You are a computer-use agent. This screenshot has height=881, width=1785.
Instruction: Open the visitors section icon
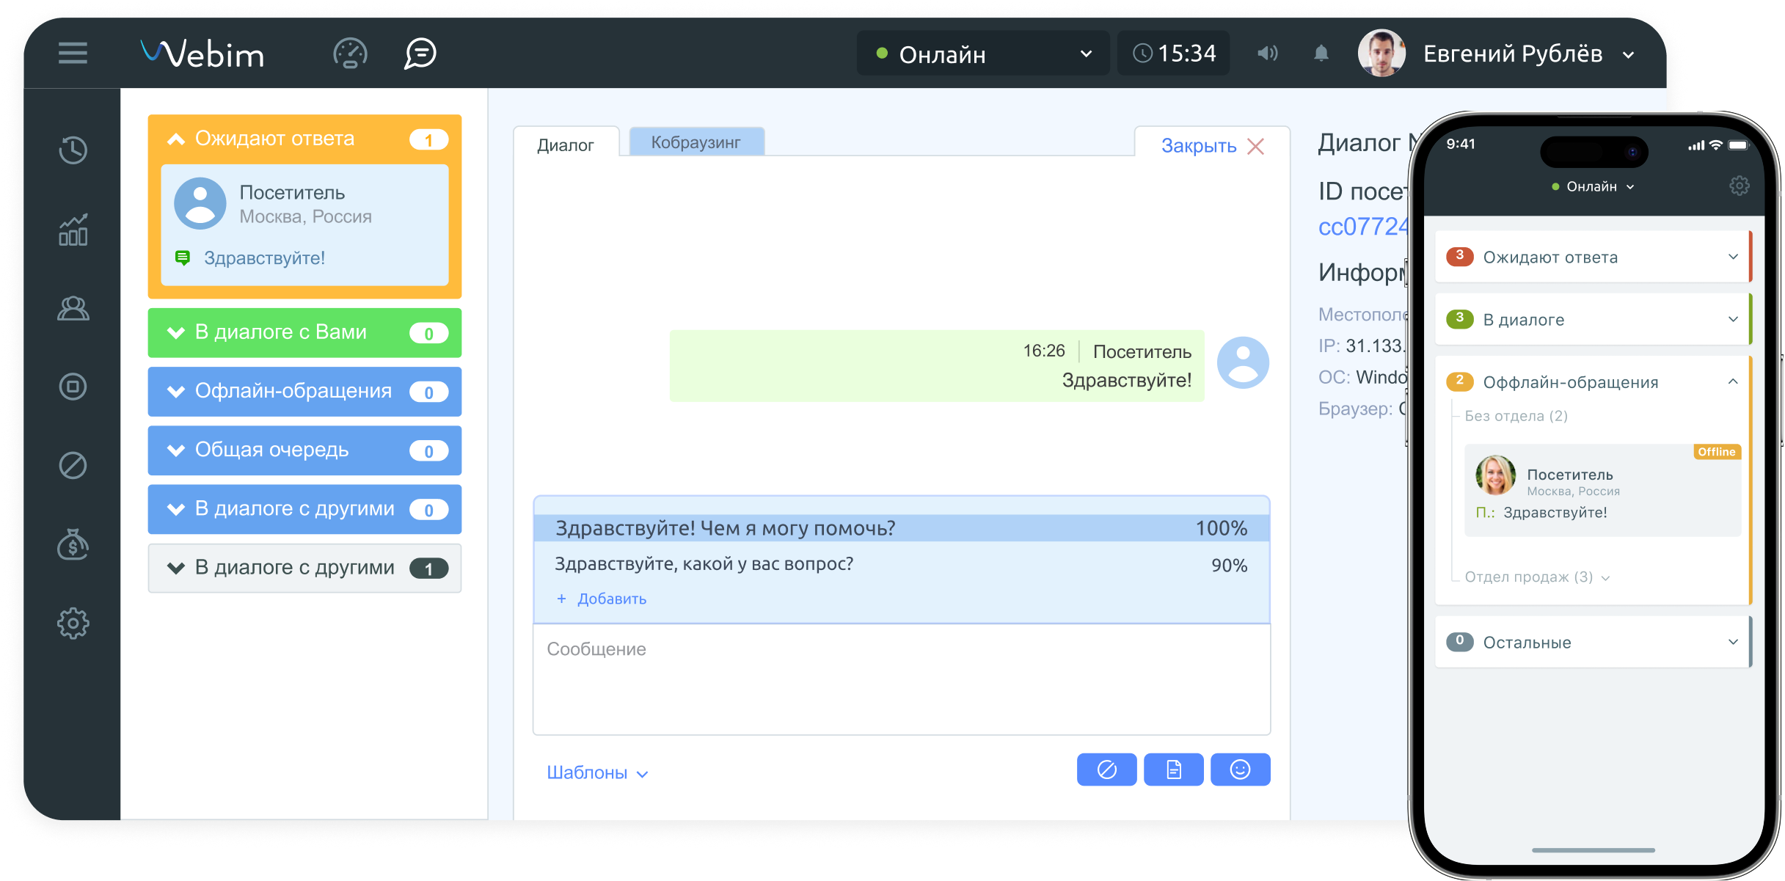click(73, 309)
